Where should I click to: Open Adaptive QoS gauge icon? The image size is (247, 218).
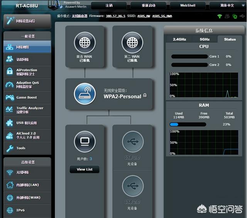tap(9, 85)
